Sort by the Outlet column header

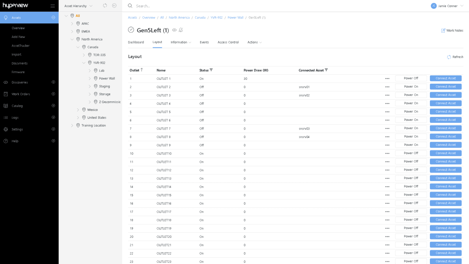point(134,70)
